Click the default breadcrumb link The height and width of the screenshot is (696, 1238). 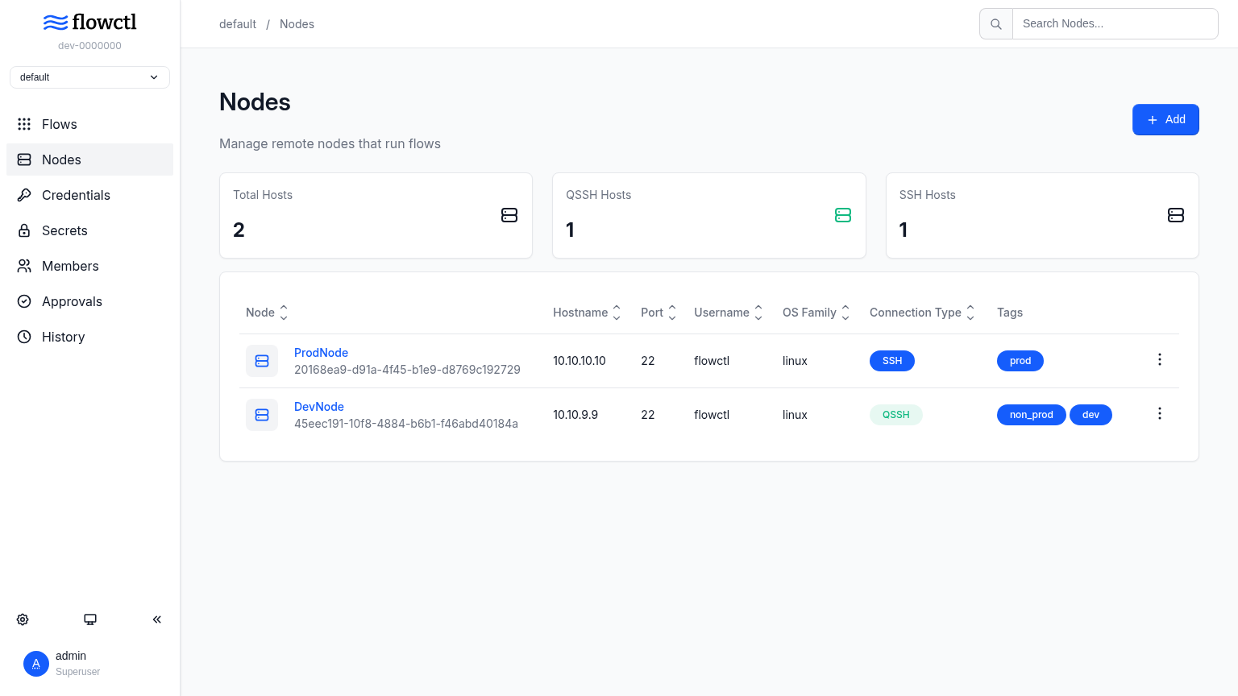(x=238, y=24)
